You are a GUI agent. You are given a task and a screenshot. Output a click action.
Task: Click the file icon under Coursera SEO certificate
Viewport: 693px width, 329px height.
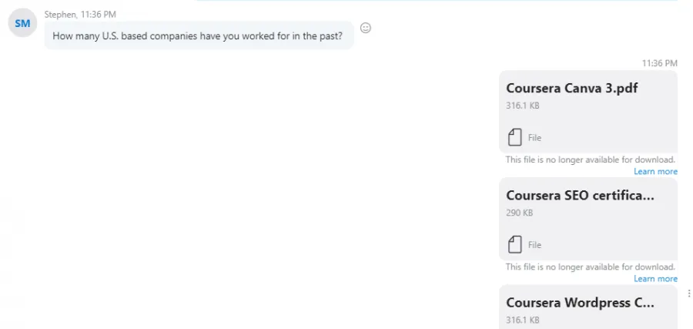point(514,244)
